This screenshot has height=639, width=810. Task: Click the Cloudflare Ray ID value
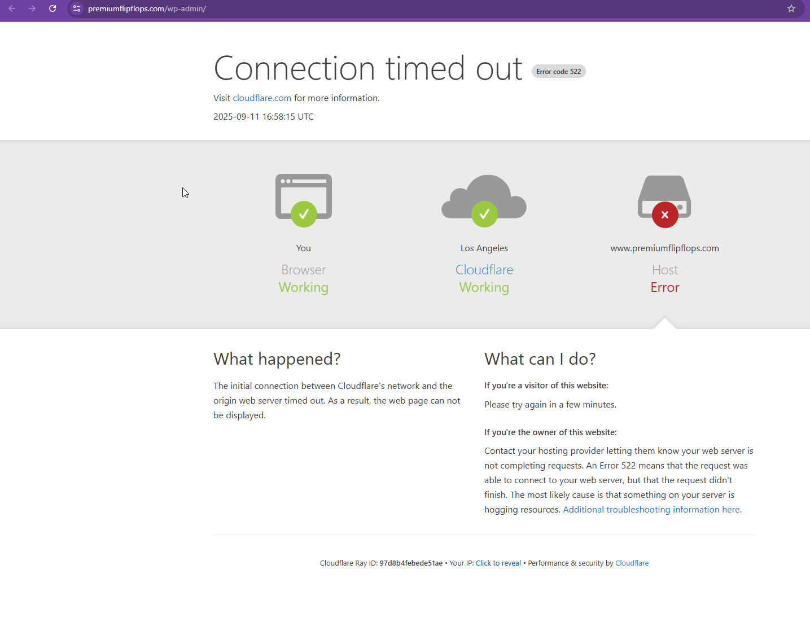[x=411, y=563]
